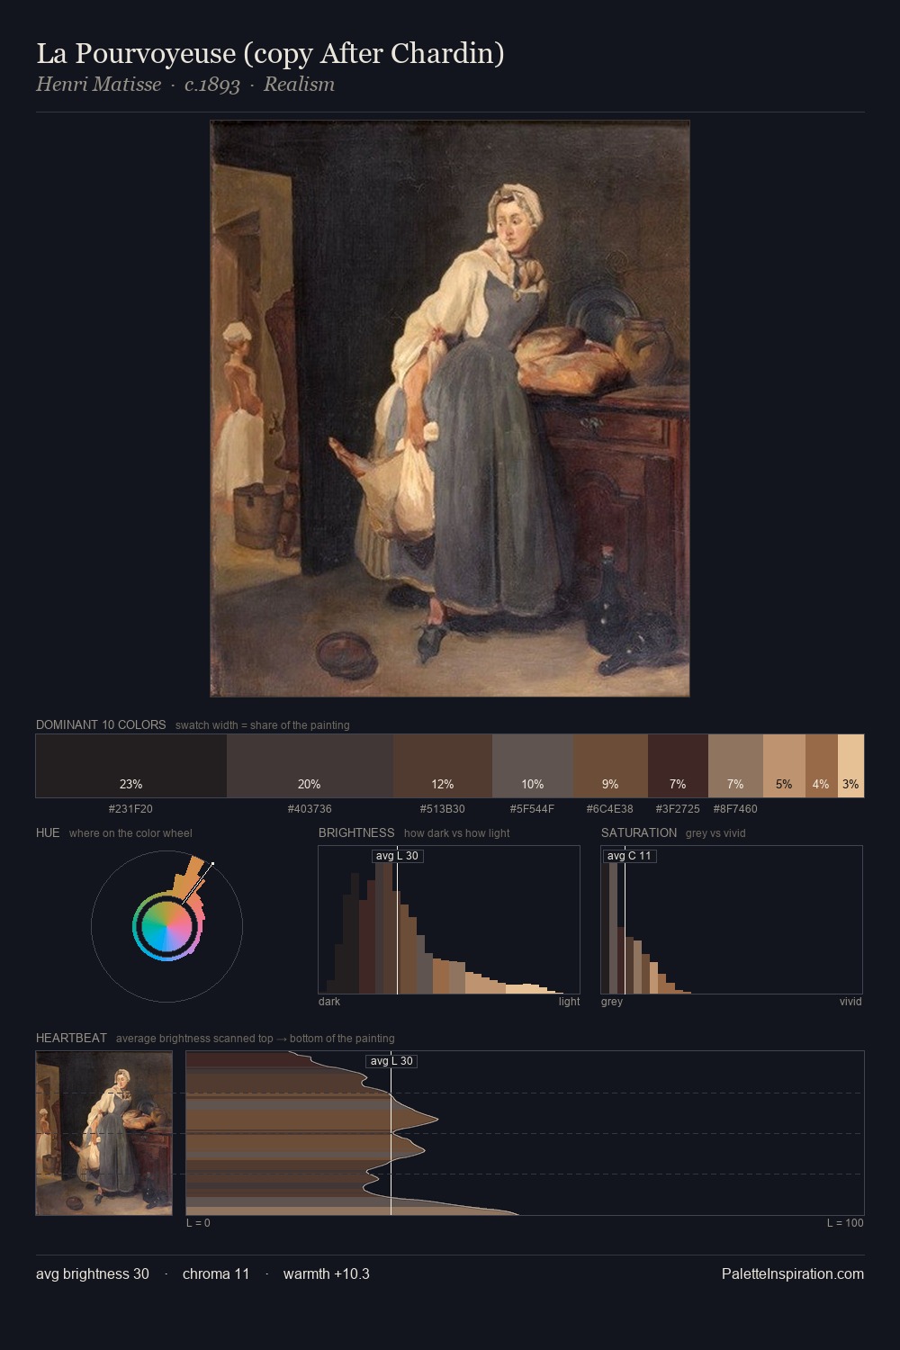Image resolution: width=900 pixels, height=1350 pixels.
Task: Click the SATURATION section heading
Action: (639, 832)
